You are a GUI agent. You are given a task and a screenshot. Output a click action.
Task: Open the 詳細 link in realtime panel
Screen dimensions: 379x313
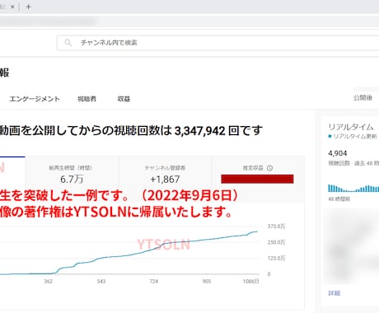click(335, 293)
